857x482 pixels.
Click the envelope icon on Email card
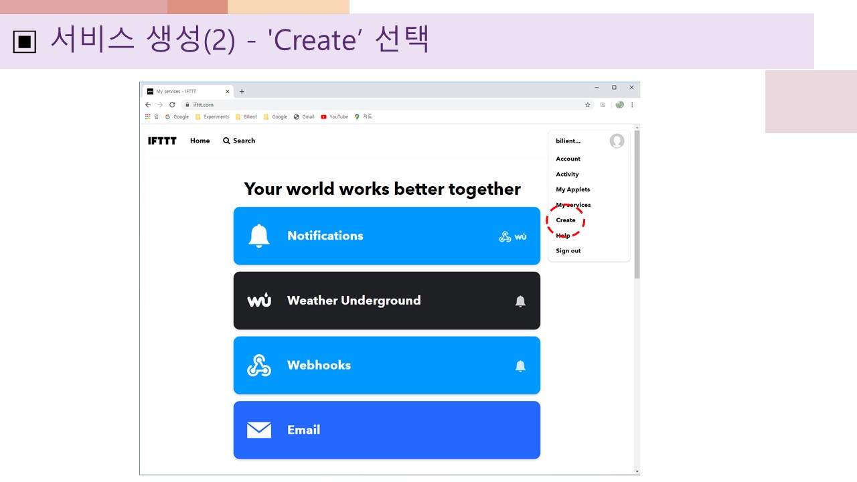259,430
